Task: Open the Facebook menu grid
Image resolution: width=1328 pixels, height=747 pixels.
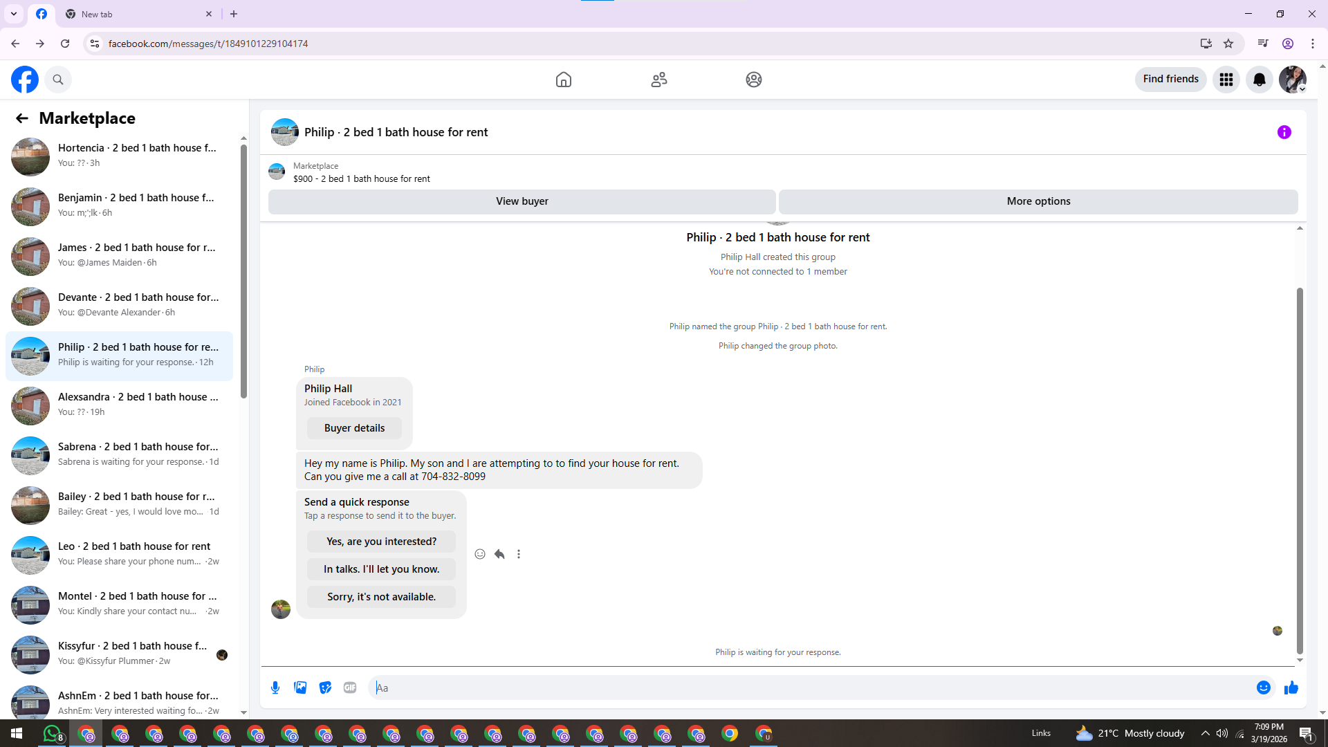Action: [1226, 80]
